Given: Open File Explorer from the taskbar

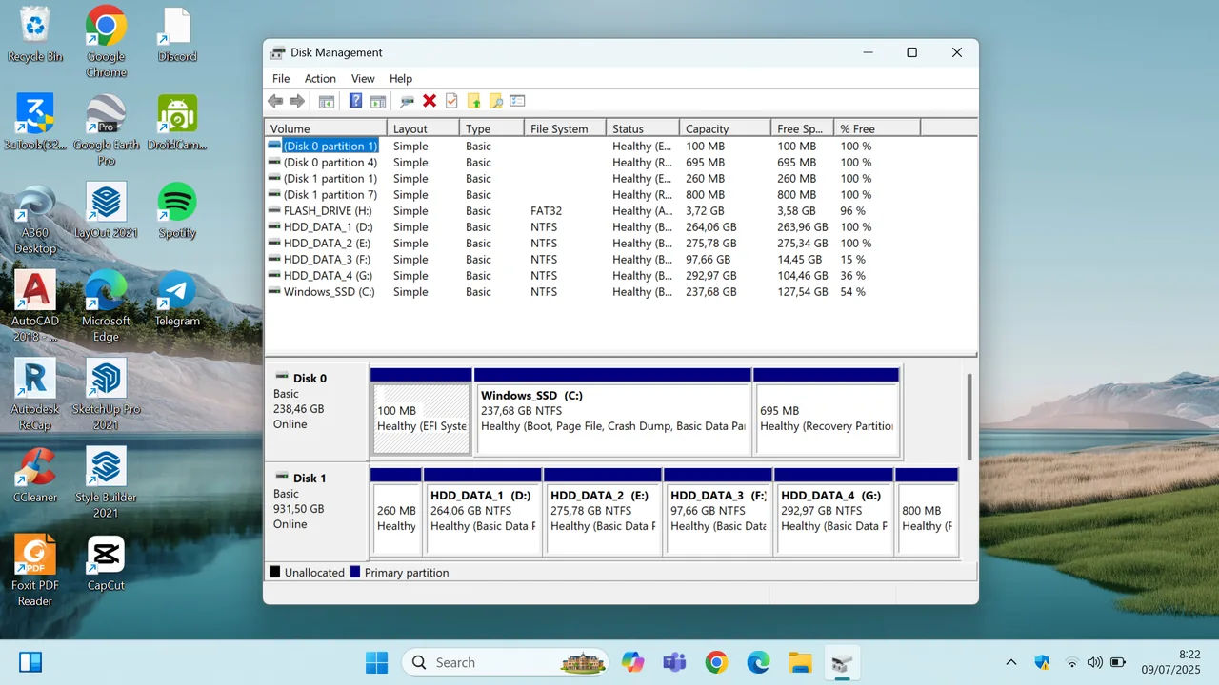Looking at the screenshot, I should pyautogui.click(x=800, y=662).
